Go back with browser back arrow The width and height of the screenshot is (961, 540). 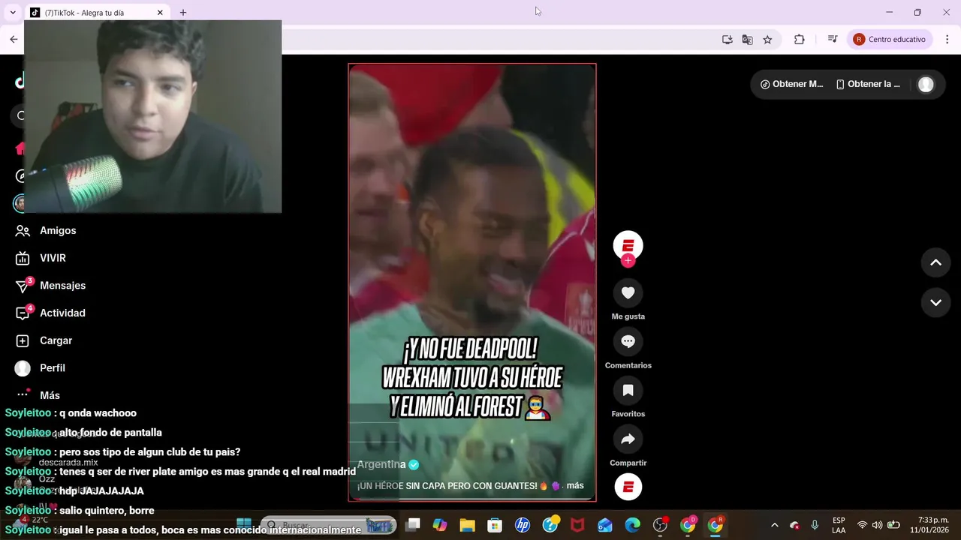point(14,40)
